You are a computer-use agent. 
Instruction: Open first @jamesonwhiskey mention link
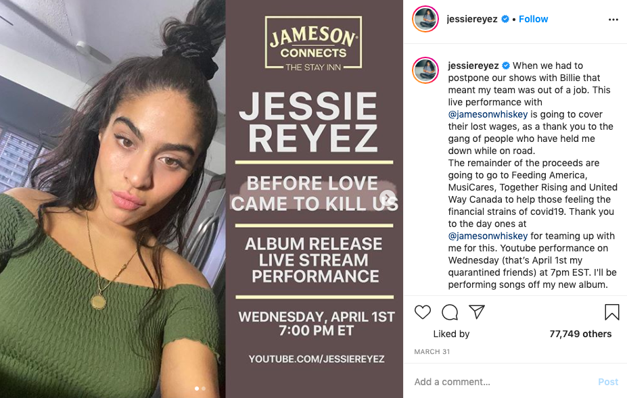(x=488, y=114)
